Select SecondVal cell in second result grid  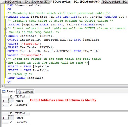tap(22, 122)
